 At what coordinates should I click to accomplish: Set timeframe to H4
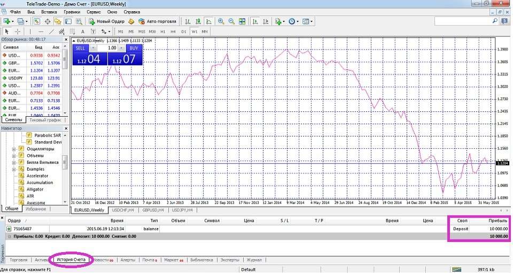[173, 31]
